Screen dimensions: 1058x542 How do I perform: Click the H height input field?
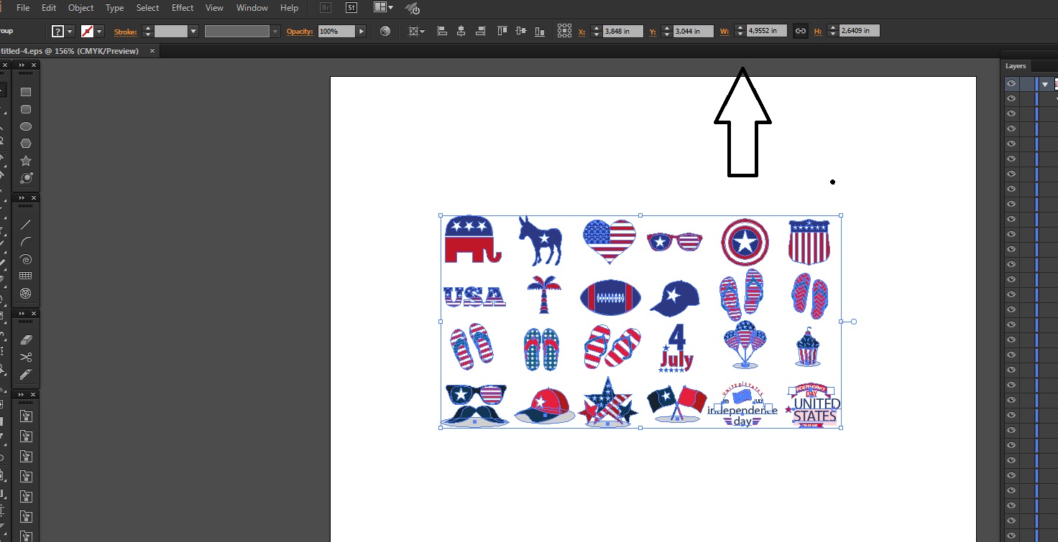[860, 31]
